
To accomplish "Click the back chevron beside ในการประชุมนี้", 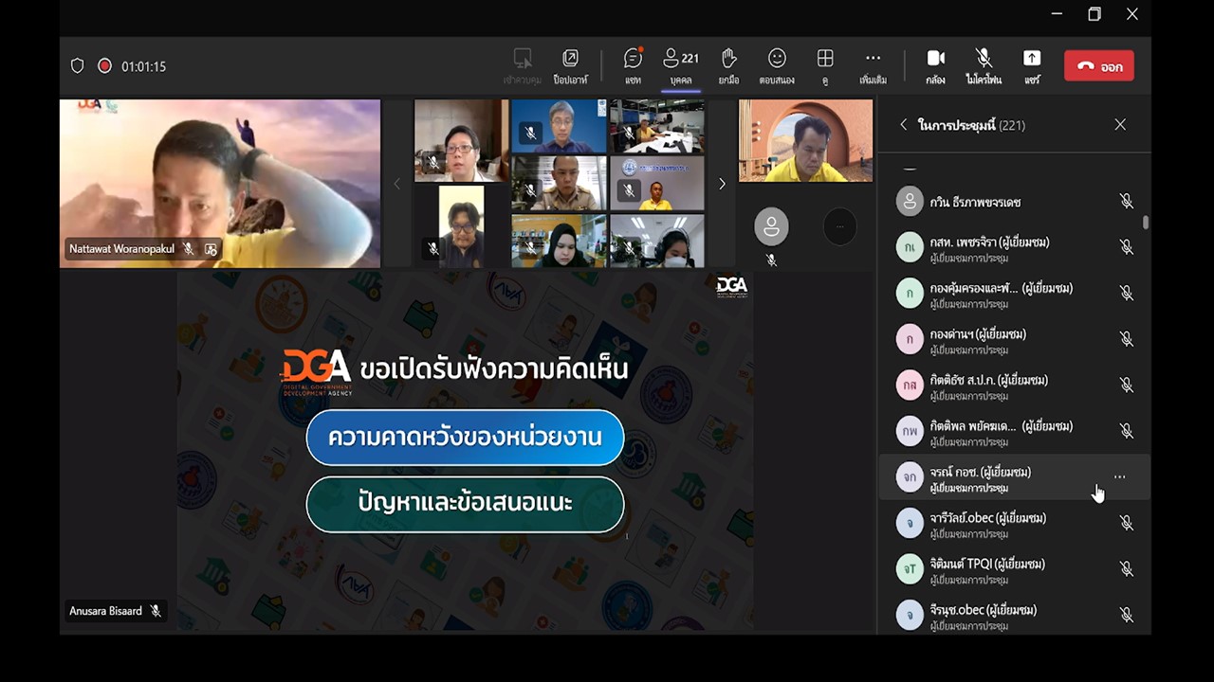I will tap(903, 124).
